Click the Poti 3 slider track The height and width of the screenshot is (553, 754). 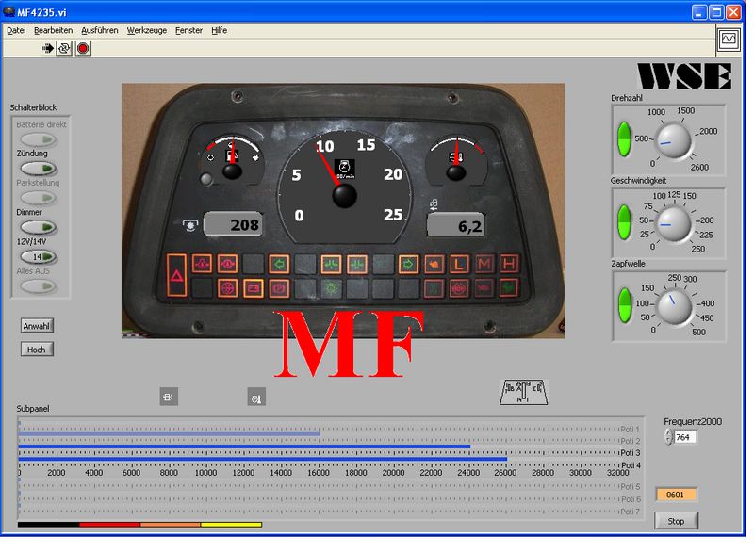point(319,452)
